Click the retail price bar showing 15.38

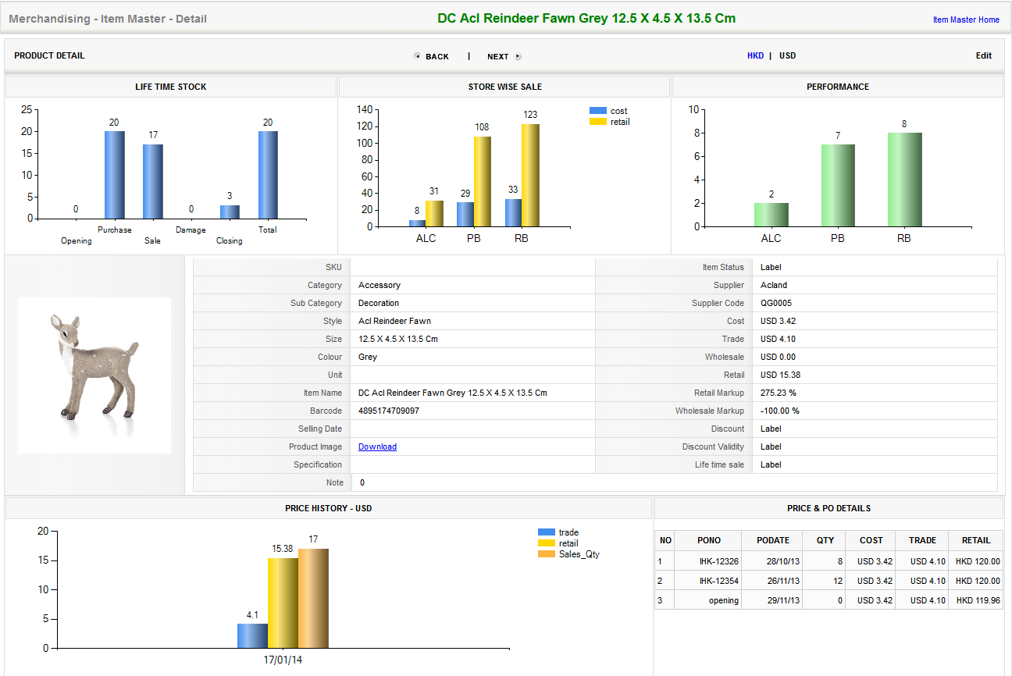(x=283, y=603)
